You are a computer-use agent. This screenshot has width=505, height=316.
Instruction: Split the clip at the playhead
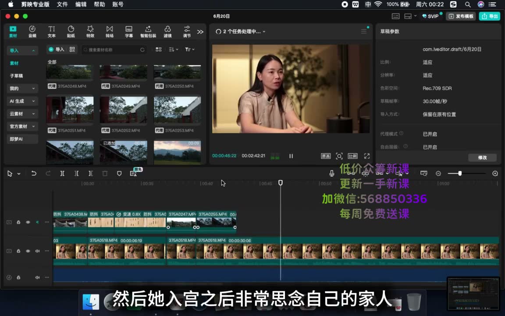point(62,173)
